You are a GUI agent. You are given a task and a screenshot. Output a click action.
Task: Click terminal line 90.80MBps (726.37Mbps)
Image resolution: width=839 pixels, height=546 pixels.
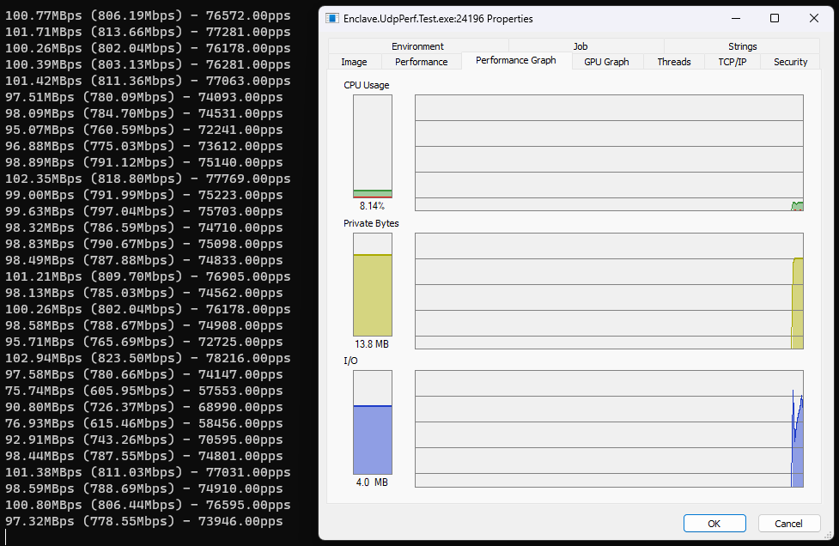coord(144,407)
